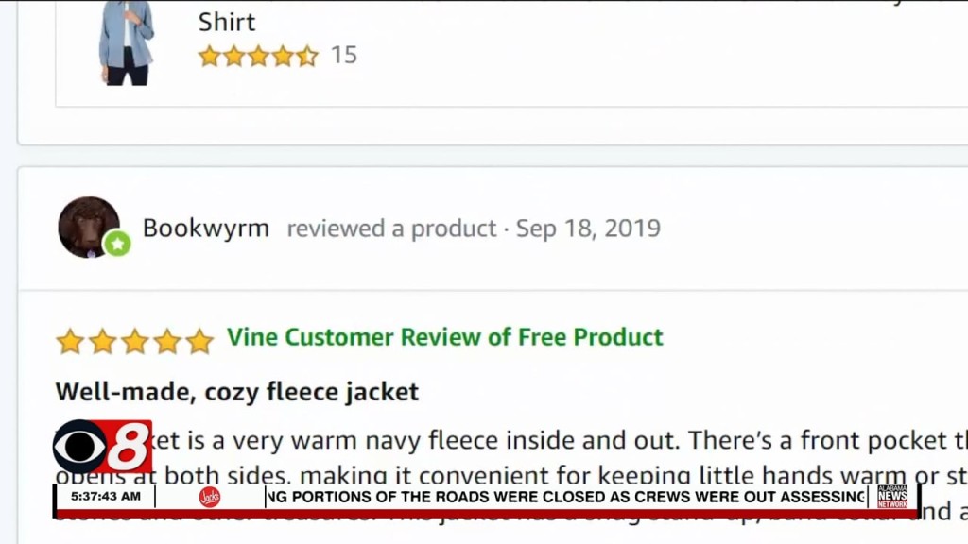The height and width of the screenshot is (544, 968).
Task: Click the Bookwyrm profile avatar picture
Action: (88, 226)
